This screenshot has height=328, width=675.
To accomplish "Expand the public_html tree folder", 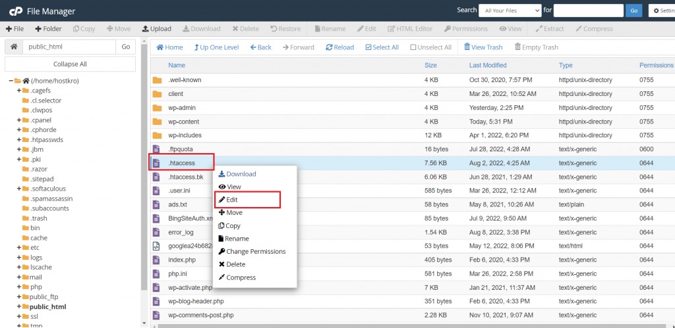I will [19, 306].
